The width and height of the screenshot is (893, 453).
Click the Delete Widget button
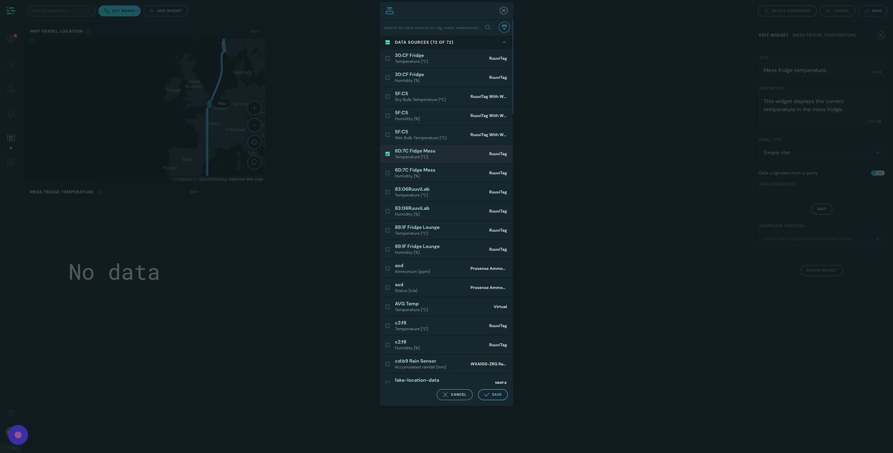click(821, 271)
